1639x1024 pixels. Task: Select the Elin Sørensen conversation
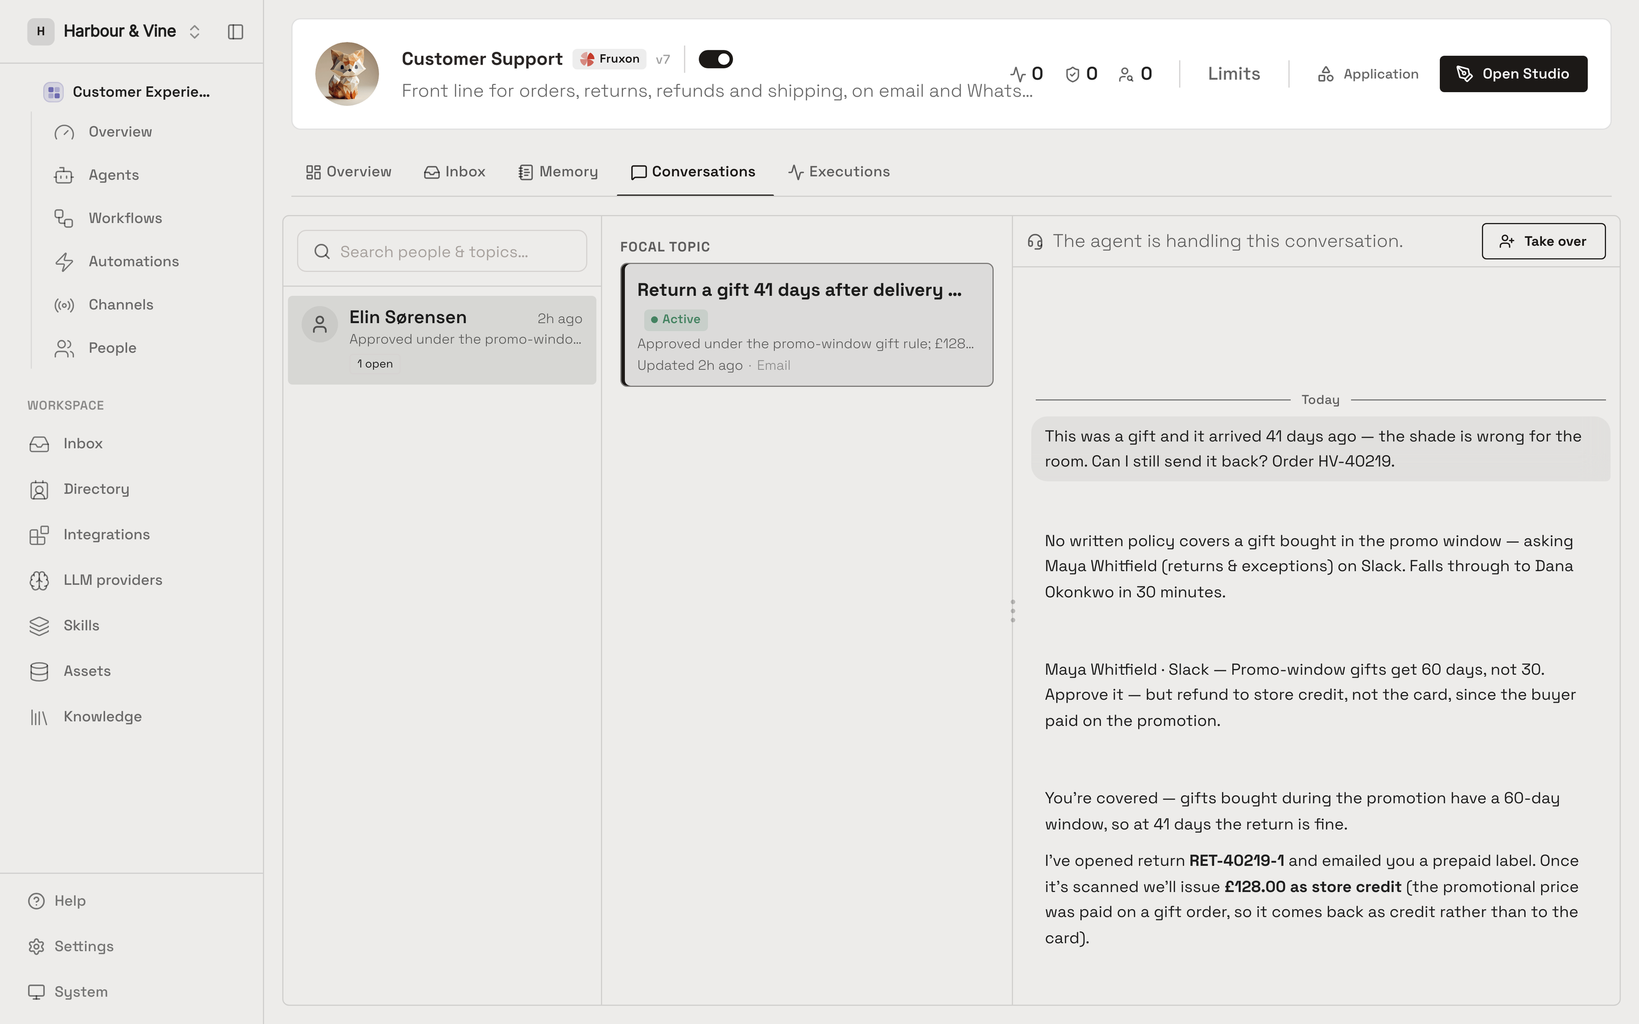click(442, 340)
